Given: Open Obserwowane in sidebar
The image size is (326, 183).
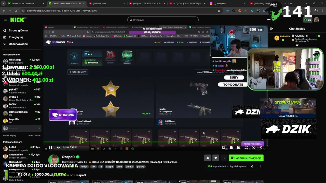Looking at the screenshot, I should point(18,44).
